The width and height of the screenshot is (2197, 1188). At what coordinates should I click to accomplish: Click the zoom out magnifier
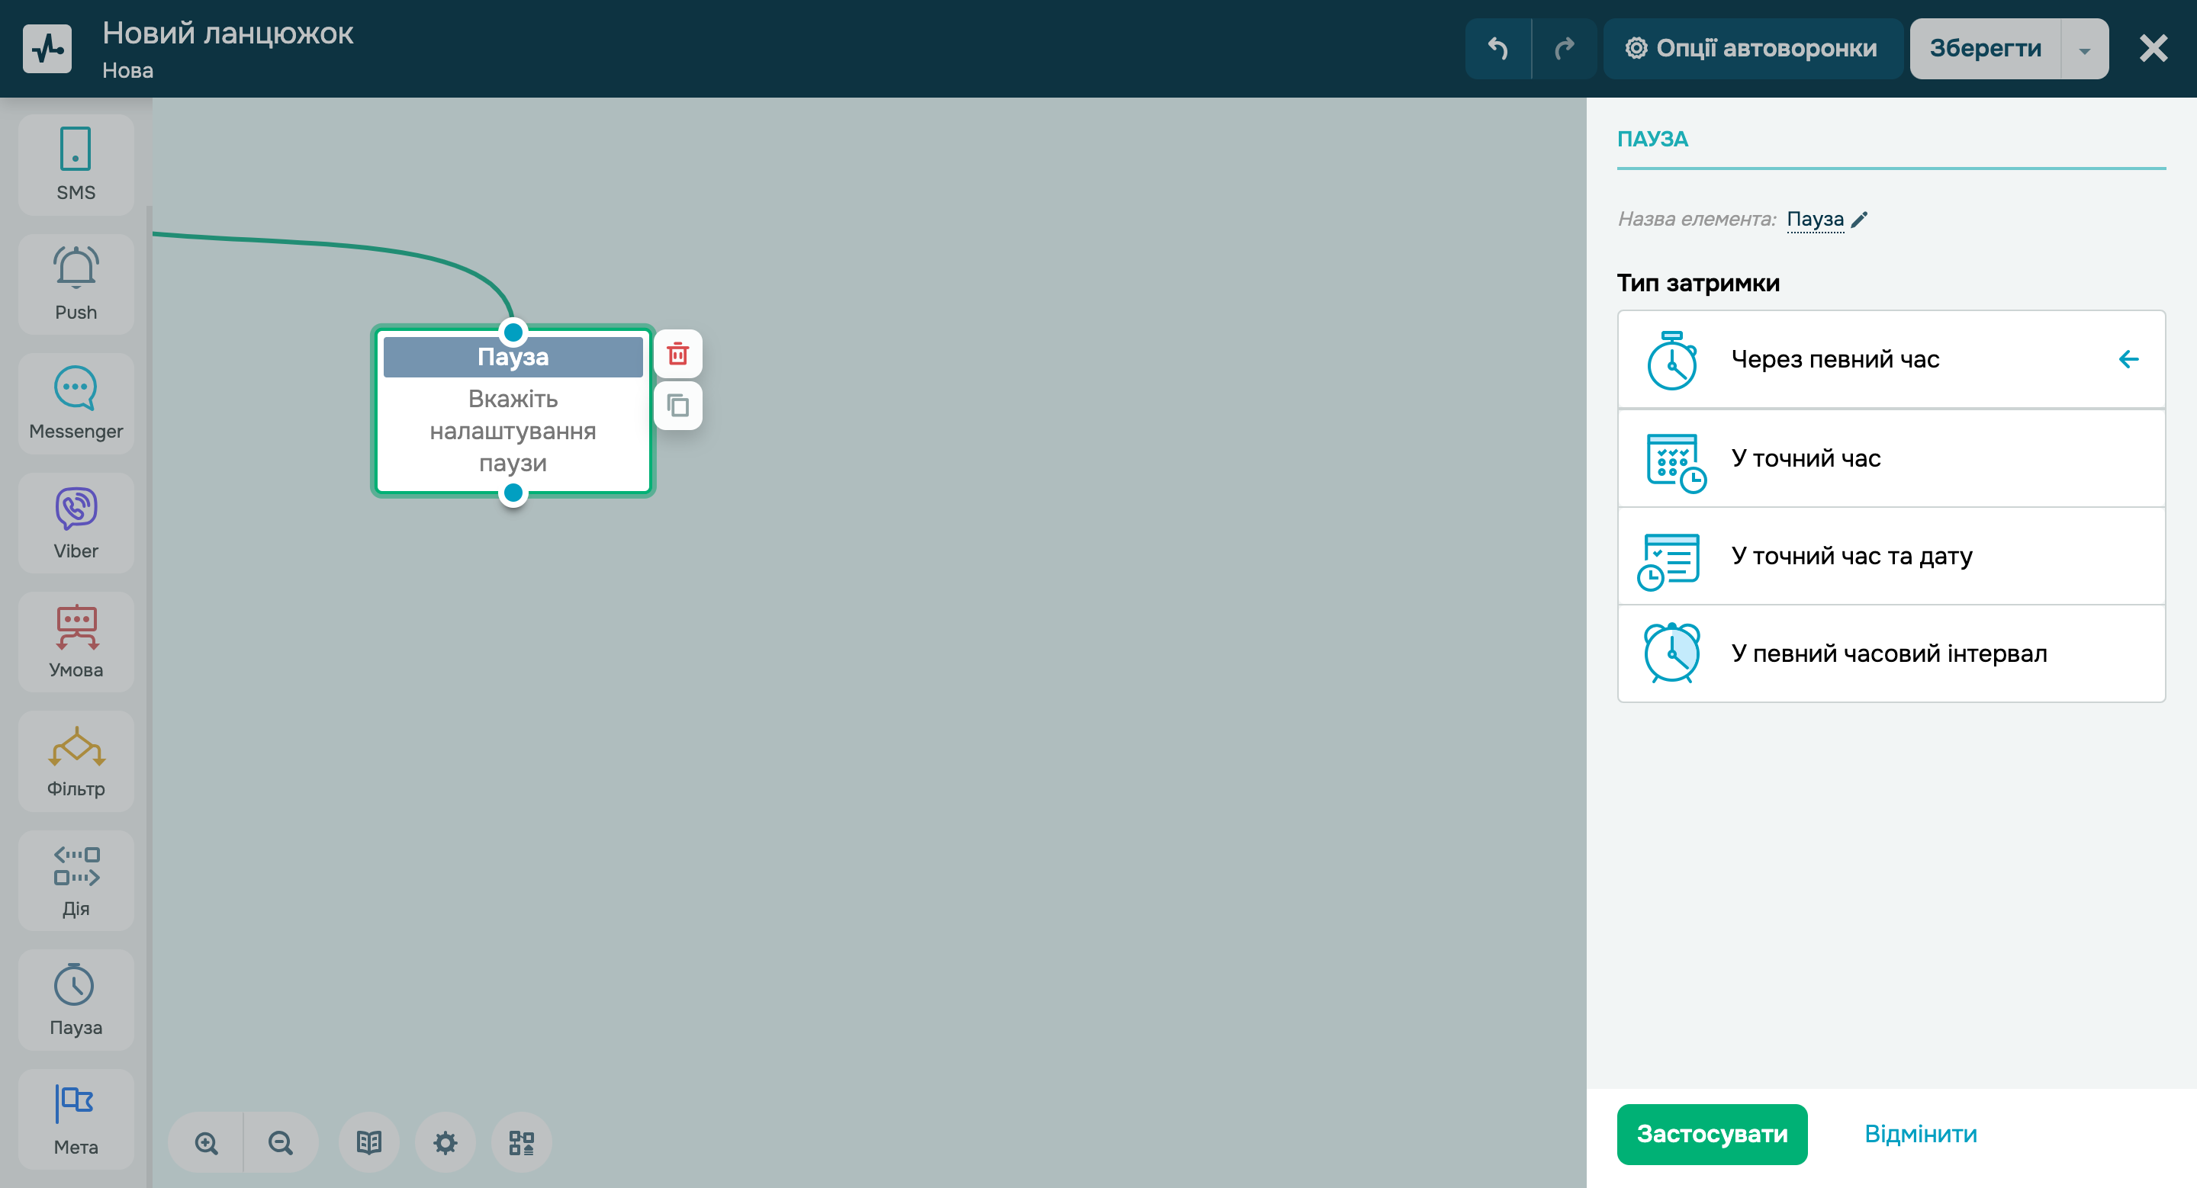click(x=281, y=1142)
